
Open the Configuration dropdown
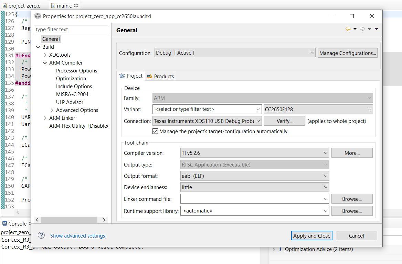tap(235, 53)
